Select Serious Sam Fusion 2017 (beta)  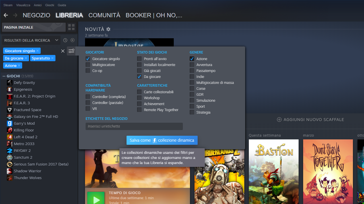click(41, 164)
